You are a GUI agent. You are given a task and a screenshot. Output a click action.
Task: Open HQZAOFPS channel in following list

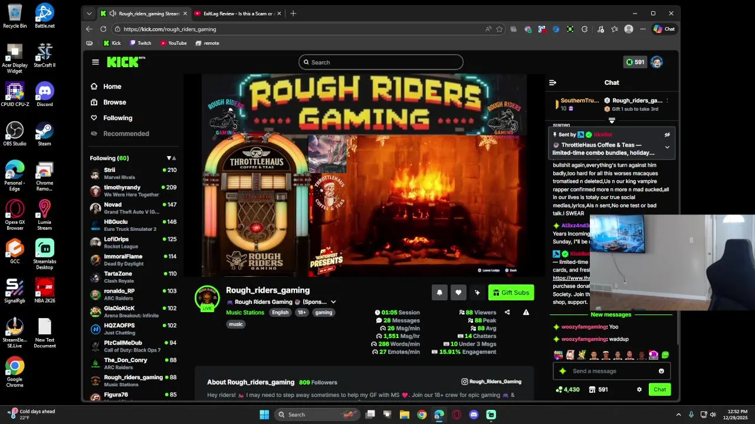(x=133, y=329)
